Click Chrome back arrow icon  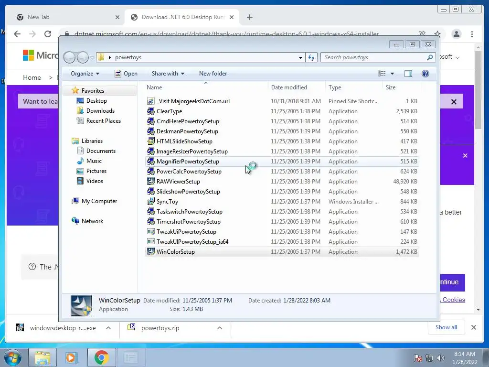(x=17, y=34)
